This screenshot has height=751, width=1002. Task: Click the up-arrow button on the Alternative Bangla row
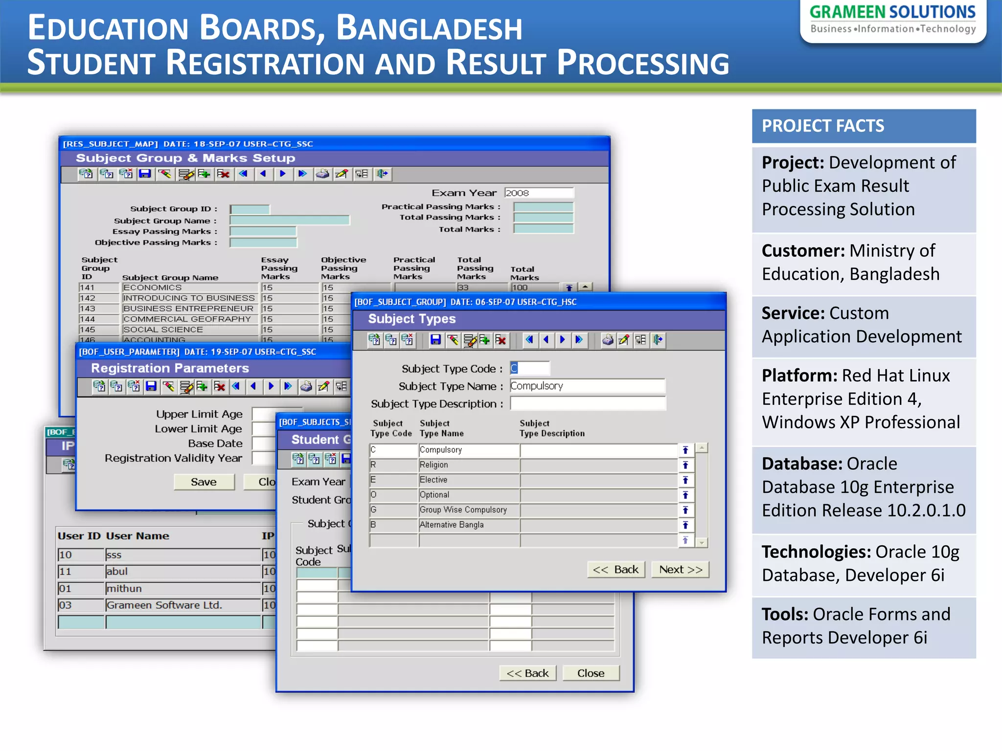(685, 526)
